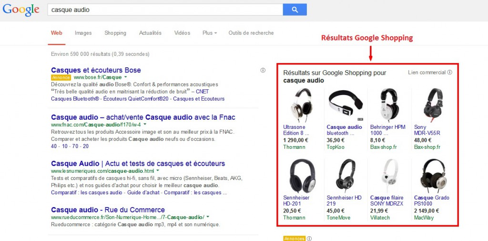Click the Sony MDR-V55R headphone image
This screenshot has width=488, height=241.
[x=433, y=105]
